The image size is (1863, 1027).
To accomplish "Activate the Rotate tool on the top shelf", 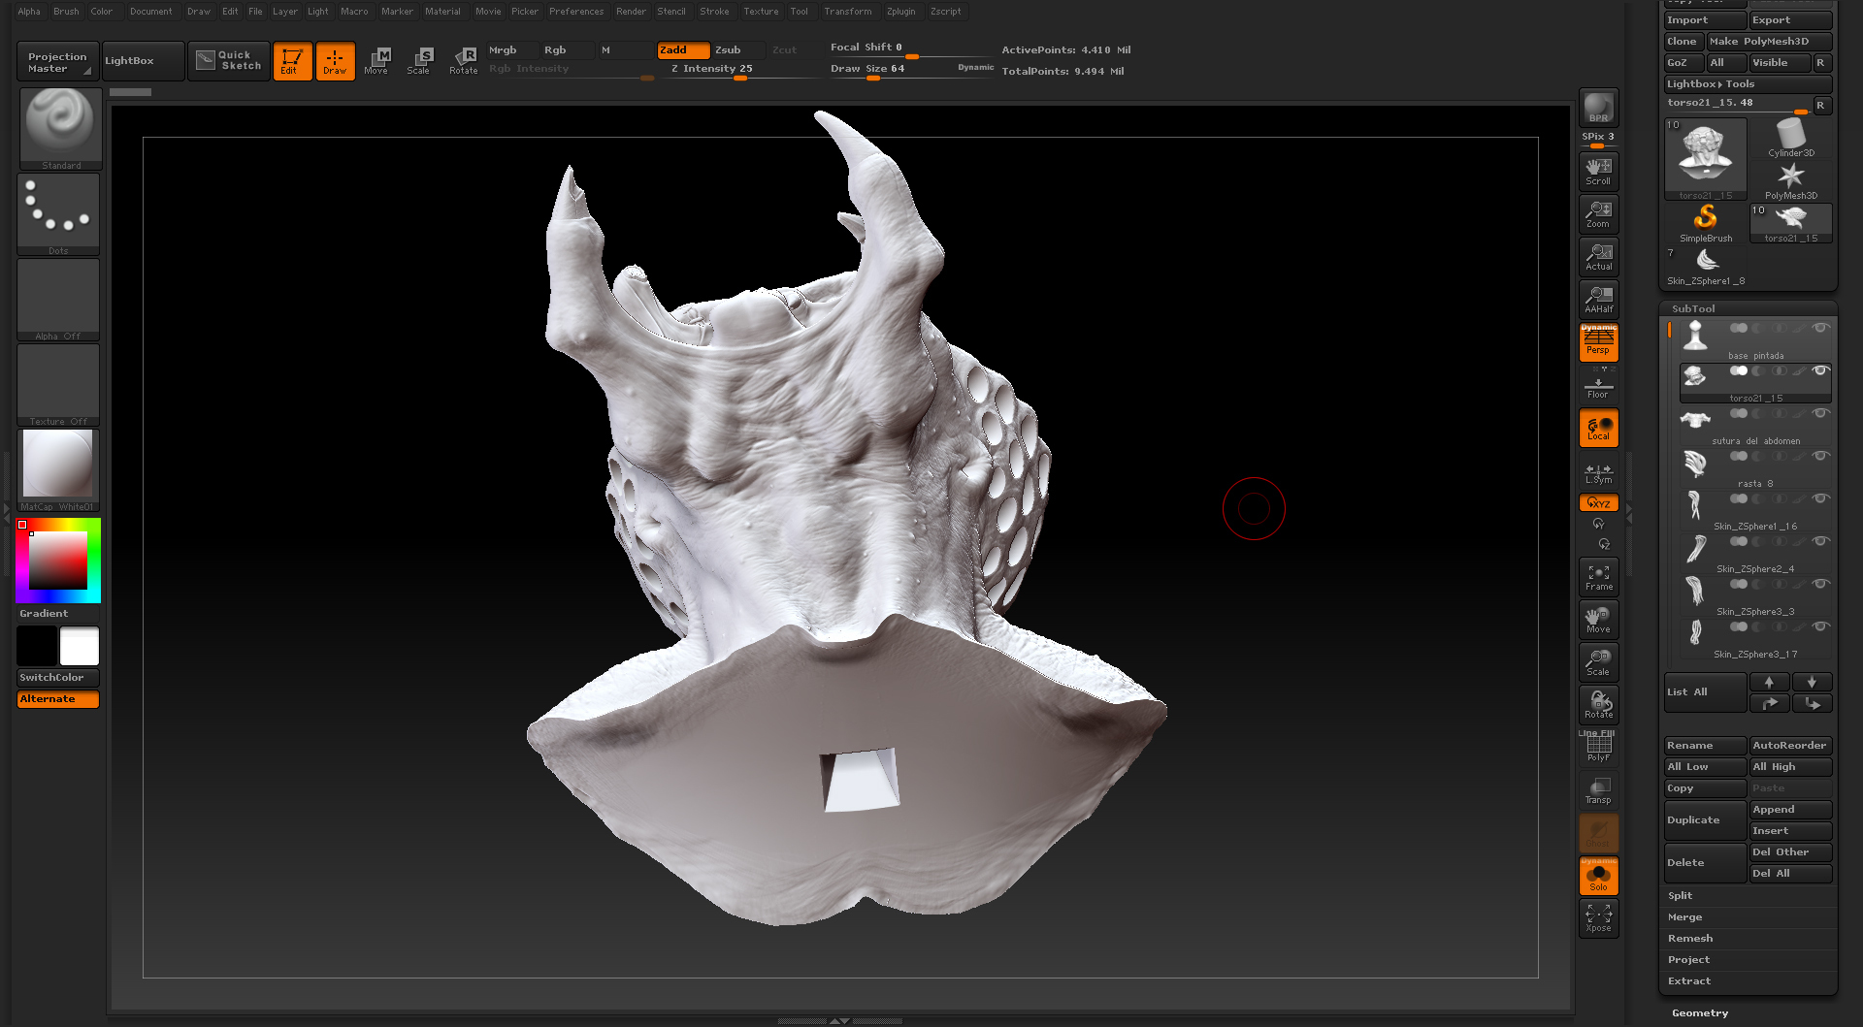I will (x=464, y=61).
